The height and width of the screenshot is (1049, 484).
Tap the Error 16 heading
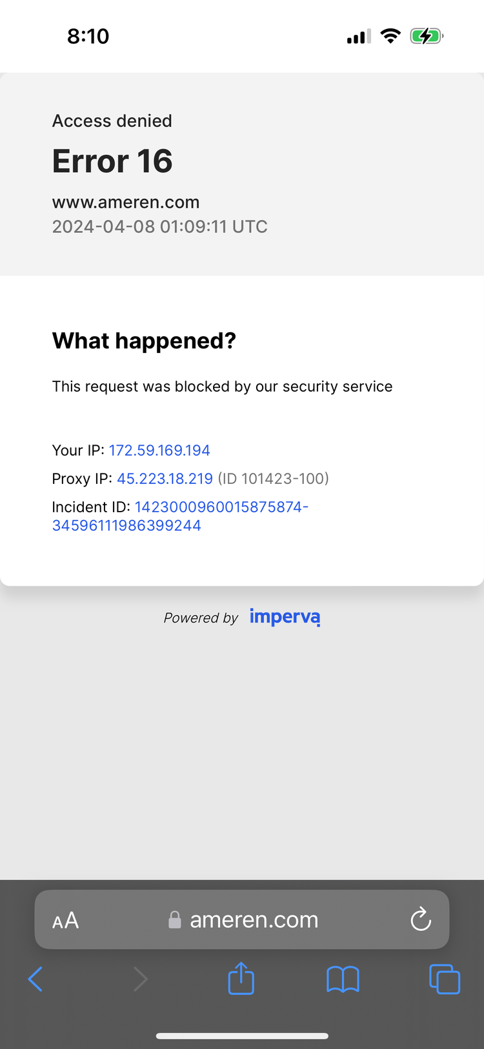(x=112, y=161)
